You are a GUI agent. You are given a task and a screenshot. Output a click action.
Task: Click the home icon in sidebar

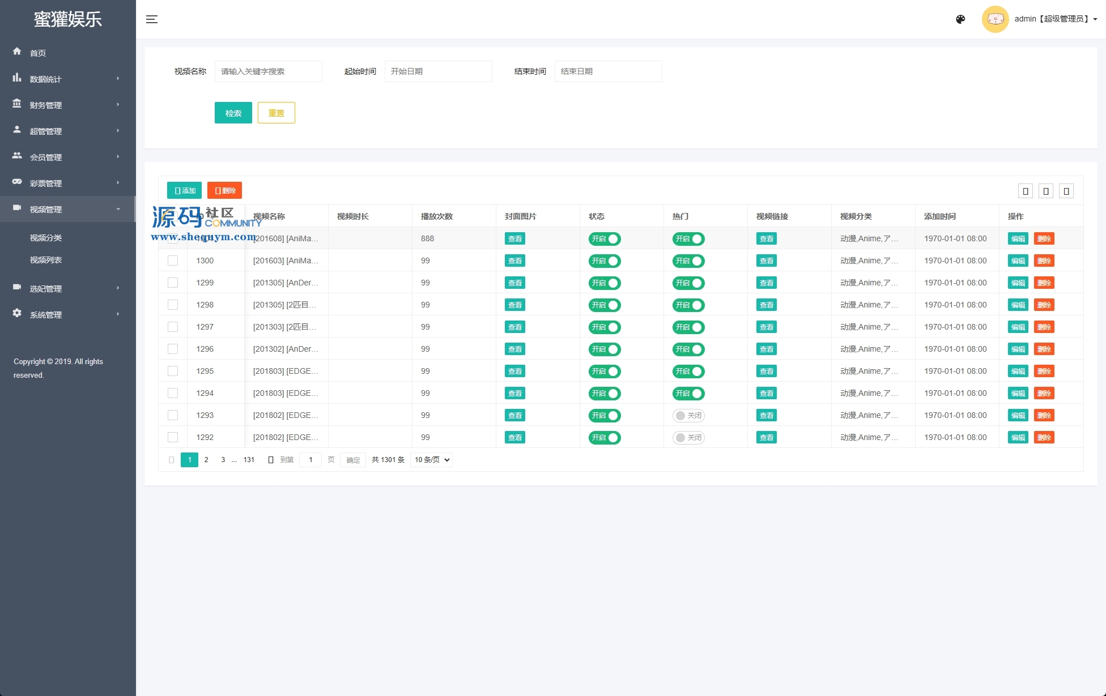[x=17, y=52]
